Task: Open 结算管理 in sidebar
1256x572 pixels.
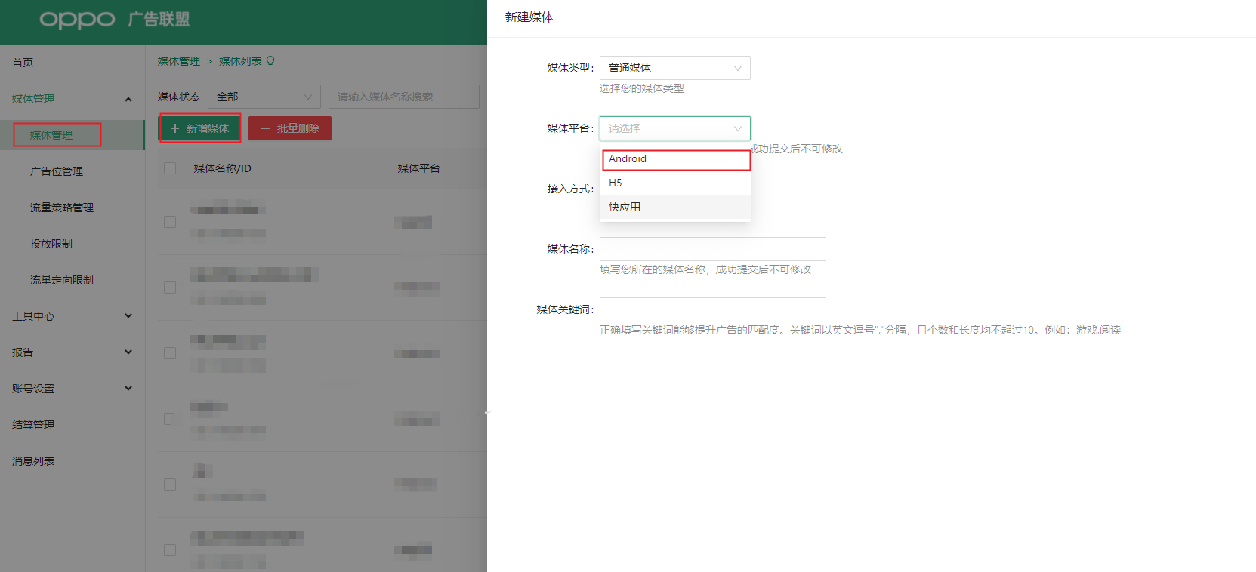Action: [x=33, y=425]
